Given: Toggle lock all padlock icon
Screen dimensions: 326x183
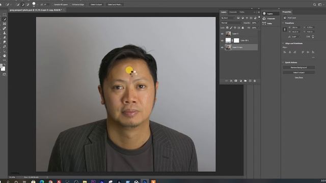Looking at the screenshot, I should pyautogui.click(x=242, y=27).
